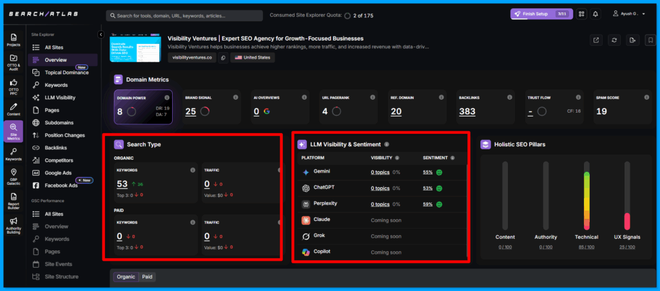Click the refresh data icon
This screenshot has height=291, width=660.
[x=614, y=40]
